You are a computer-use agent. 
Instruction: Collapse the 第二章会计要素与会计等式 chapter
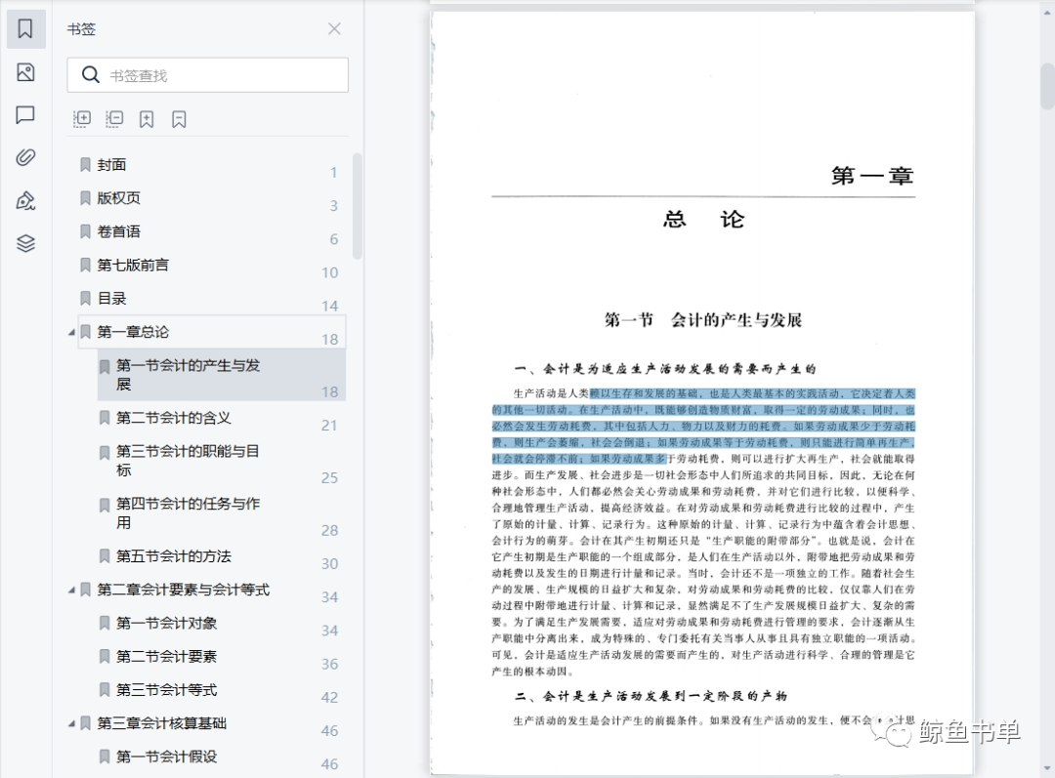pyautogui.click(x=71, y=590)
